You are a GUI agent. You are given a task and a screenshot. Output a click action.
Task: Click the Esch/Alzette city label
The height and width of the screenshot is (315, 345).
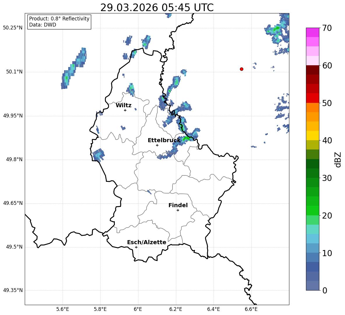point(147,242)
